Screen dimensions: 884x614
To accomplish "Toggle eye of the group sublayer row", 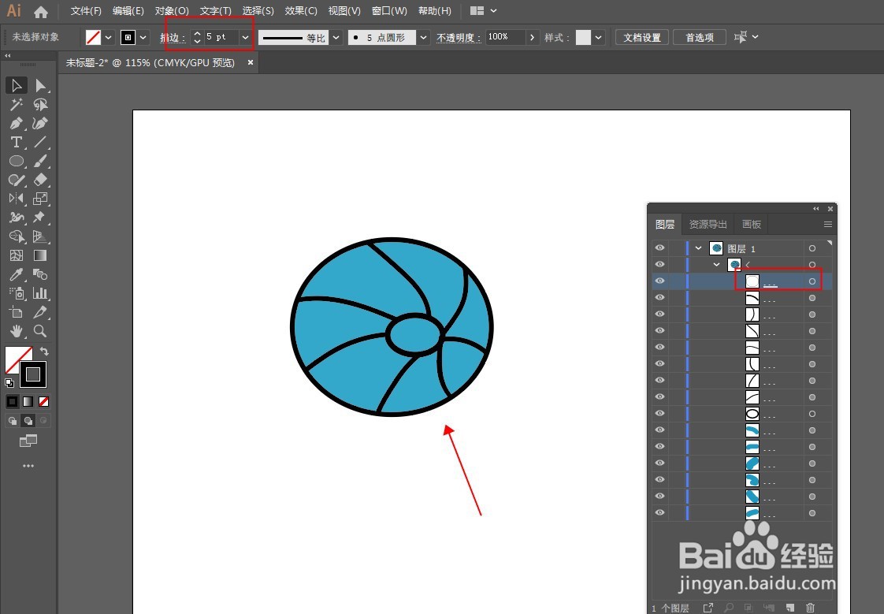I will (x=659, y=264).
